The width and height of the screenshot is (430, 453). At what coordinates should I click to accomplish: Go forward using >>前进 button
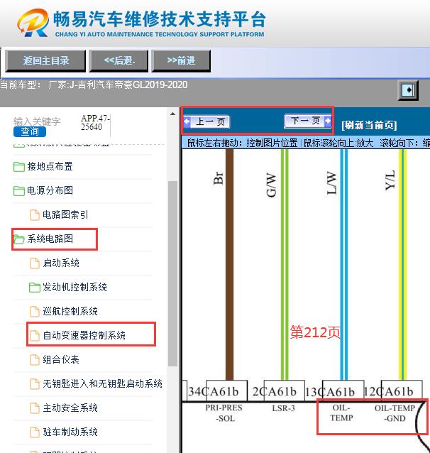(x=181, y=60)
